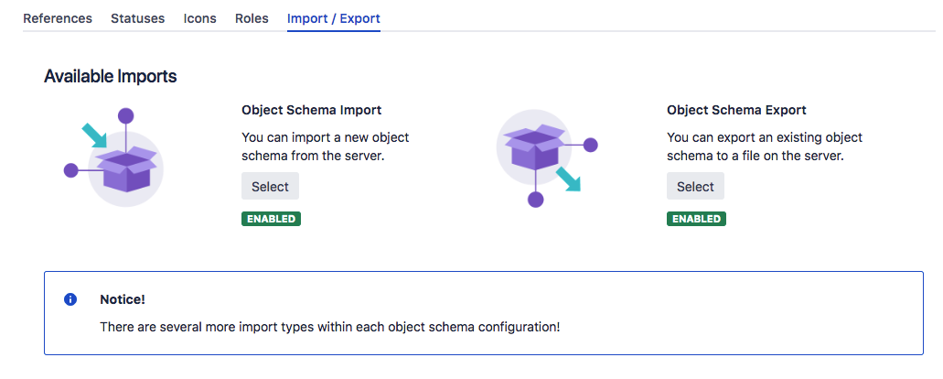Switch to the Statuses tab

(138, 18)
